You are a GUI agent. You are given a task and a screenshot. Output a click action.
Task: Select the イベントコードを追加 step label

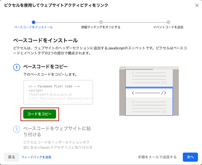click(168, 27)
